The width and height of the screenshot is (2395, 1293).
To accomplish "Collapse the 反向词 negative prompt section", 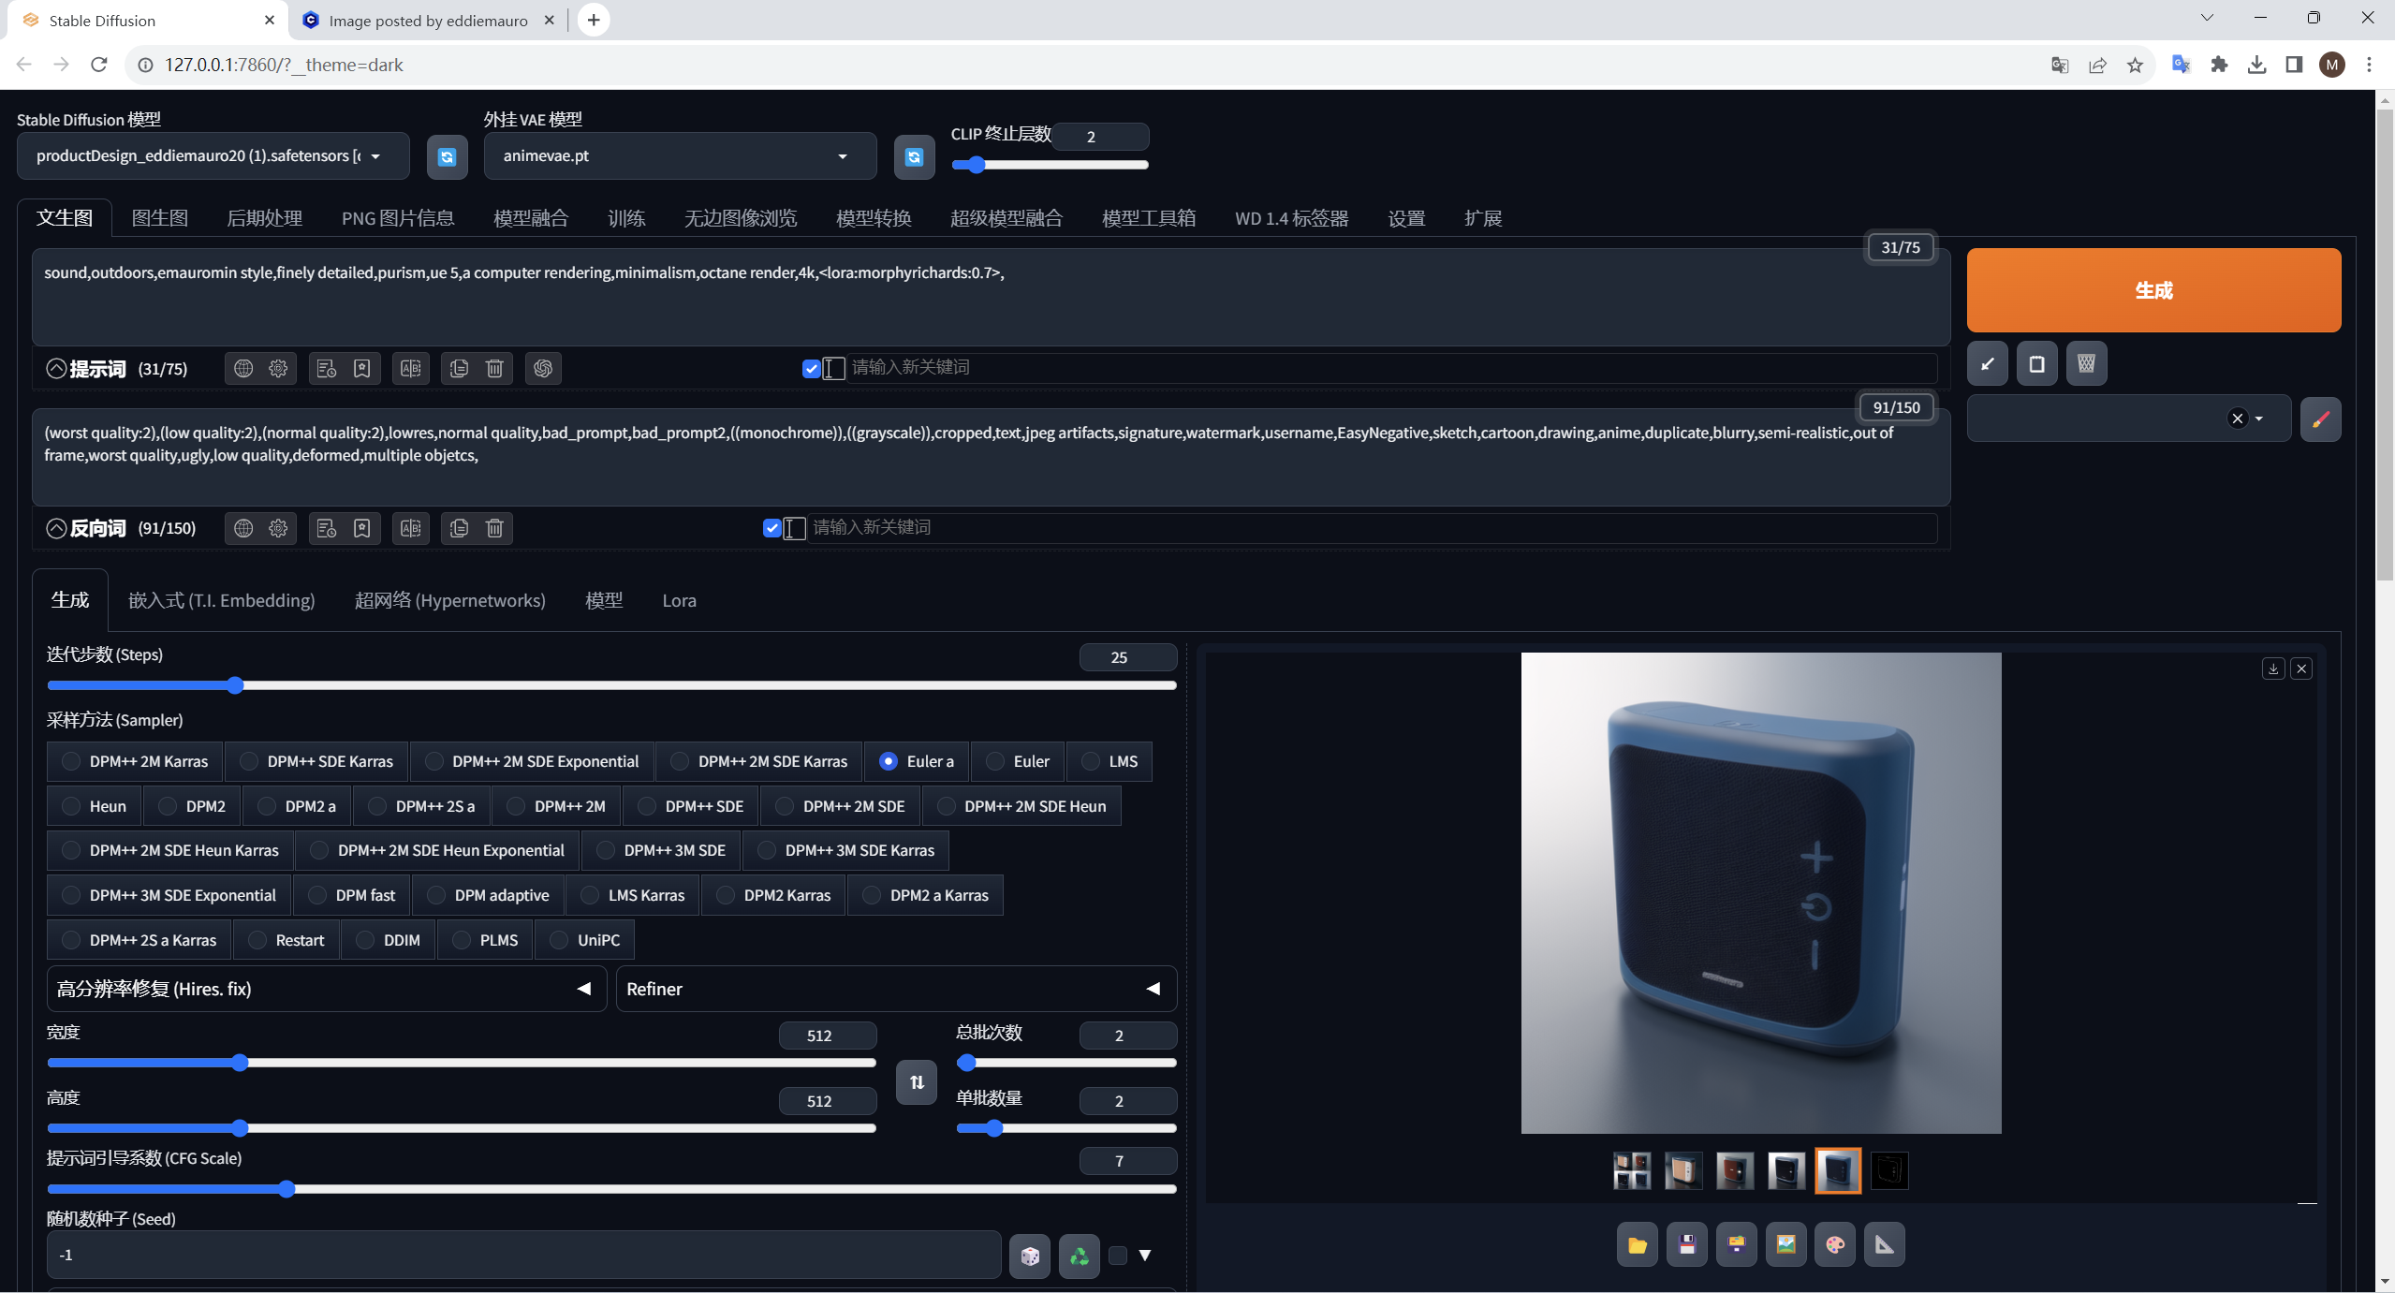I will coord(56,528).
